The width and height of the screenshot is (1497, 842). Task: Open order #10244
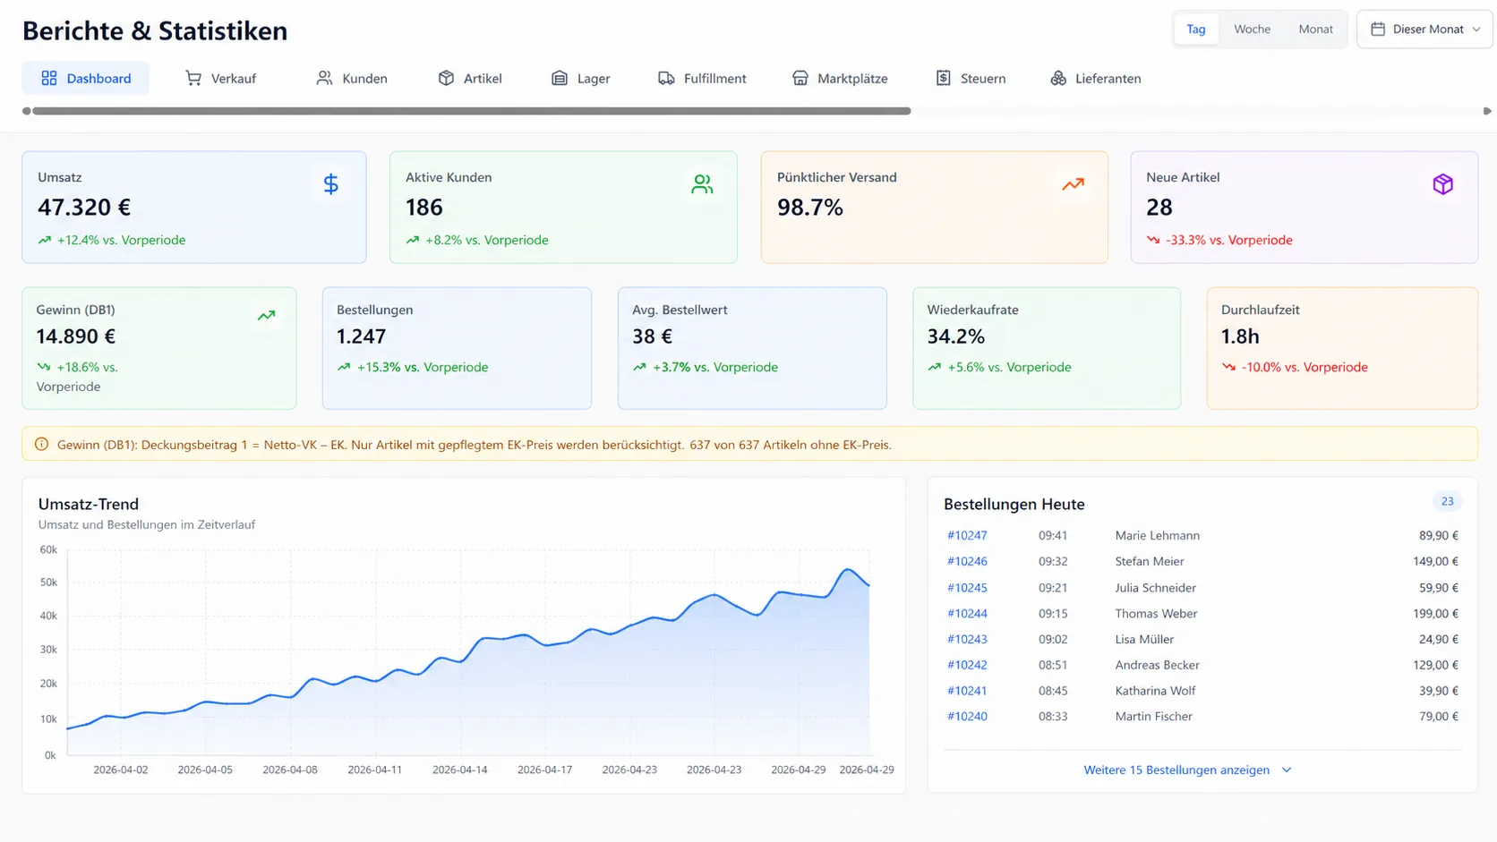(x=967, y=614)
